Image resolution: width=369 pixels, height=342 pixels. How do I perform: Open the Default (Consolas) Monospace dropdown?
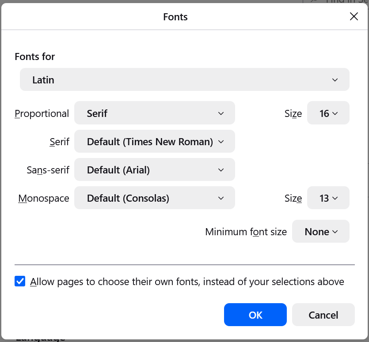154,198
